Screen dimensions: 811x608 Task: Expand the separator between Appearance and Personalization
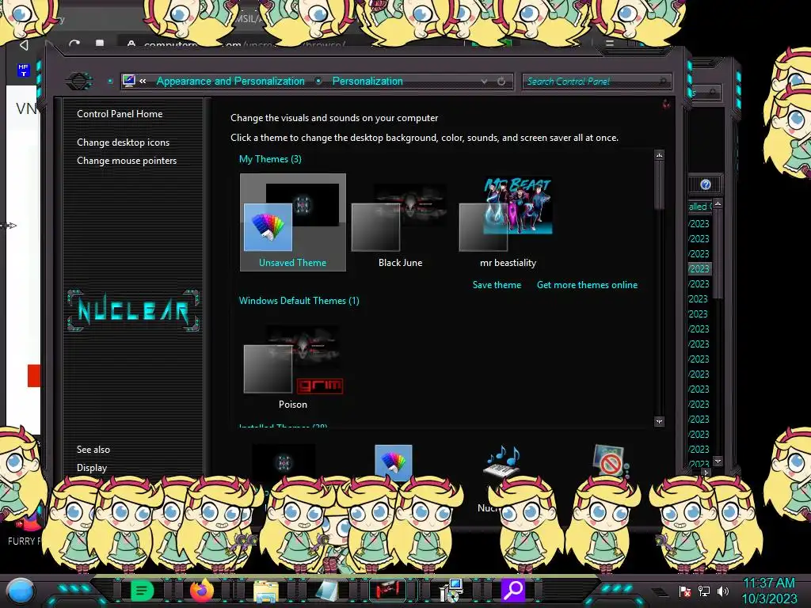click(318, 82)
